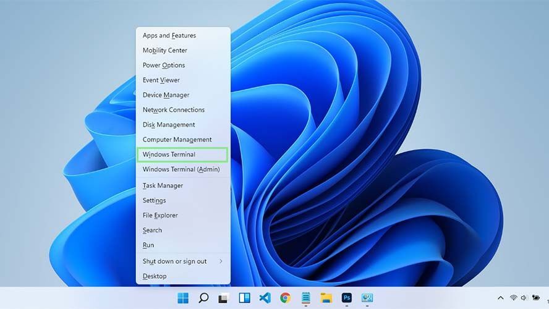Viewport: 549px width, 309px height.
Task: Launch Visual Studio Code from taskbar
Action: 265,298
